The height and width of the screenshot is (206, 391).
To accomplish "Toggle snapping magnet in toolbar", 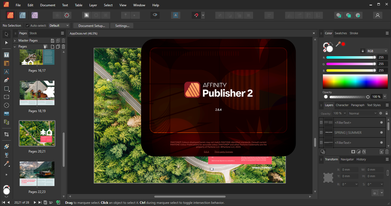I will [x=196, y=15].
